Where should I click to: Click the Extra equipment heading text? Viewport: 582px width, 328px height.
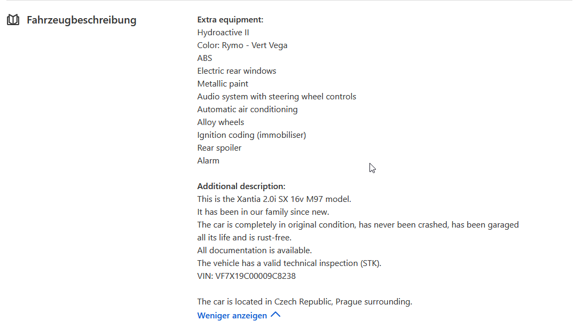tap(230, 20)
